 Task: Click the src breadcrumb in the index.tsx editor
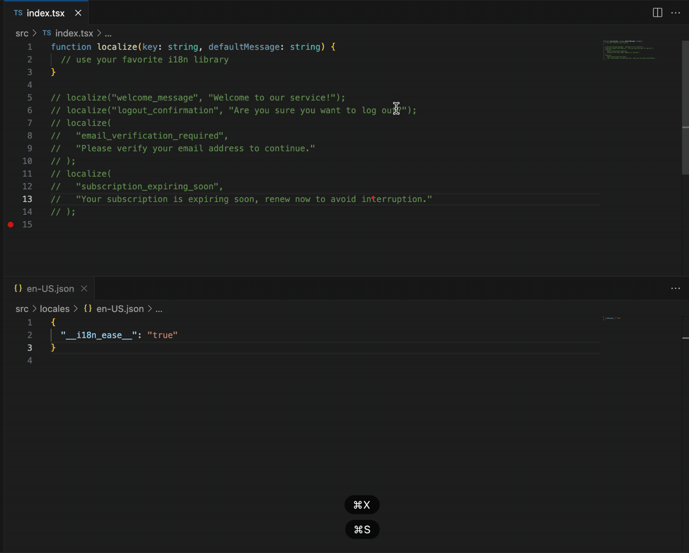[x=22, y=33]
